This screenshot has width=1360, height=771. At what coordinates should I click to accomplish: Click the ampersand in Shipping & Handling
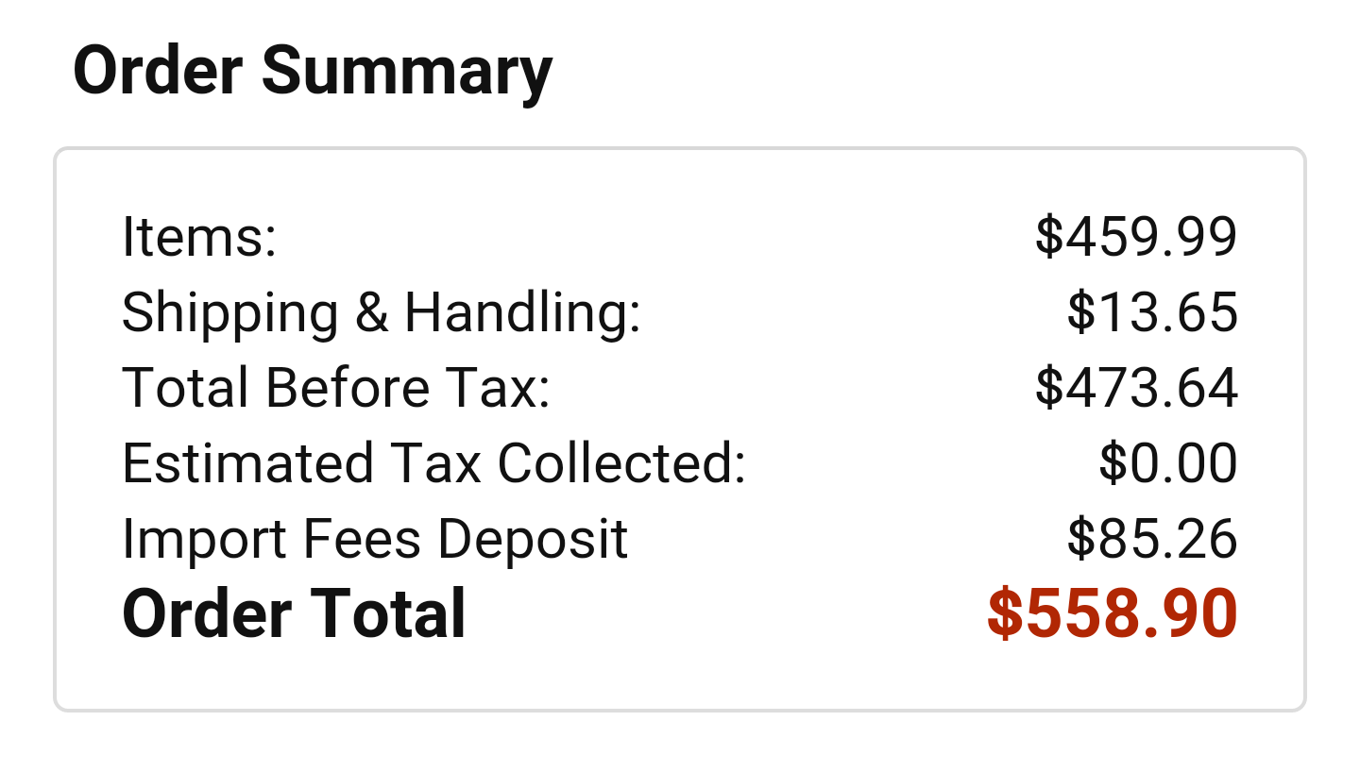tap(372, 312)
